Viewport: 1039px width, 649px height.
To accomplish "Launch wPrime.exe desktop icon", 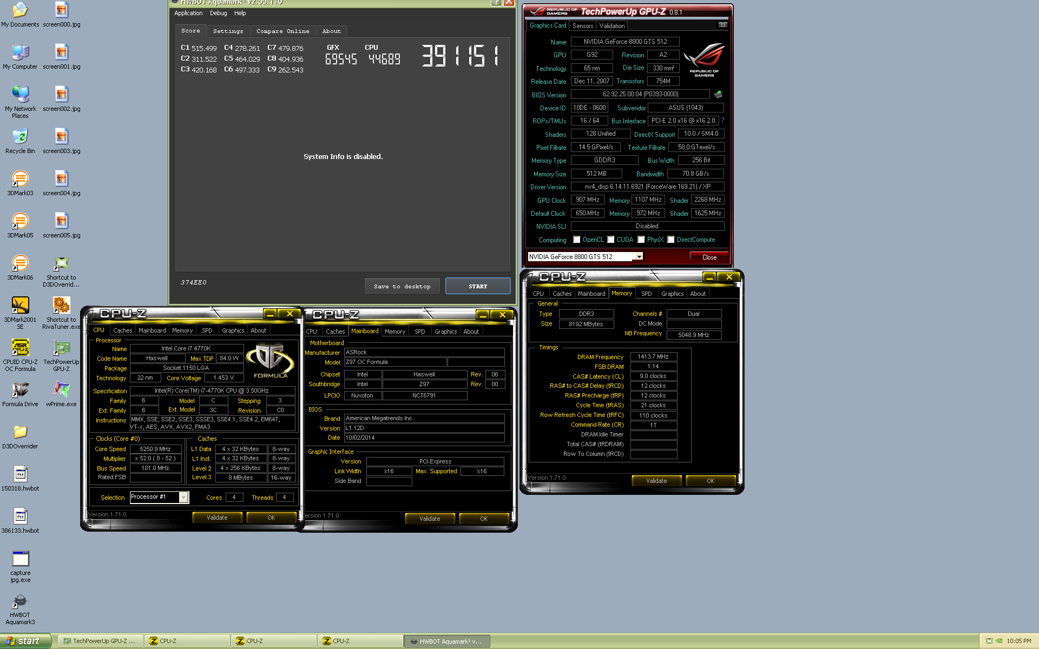I will [x=61, y=394].
